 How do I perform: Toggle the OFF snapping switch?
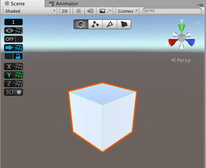14,39
